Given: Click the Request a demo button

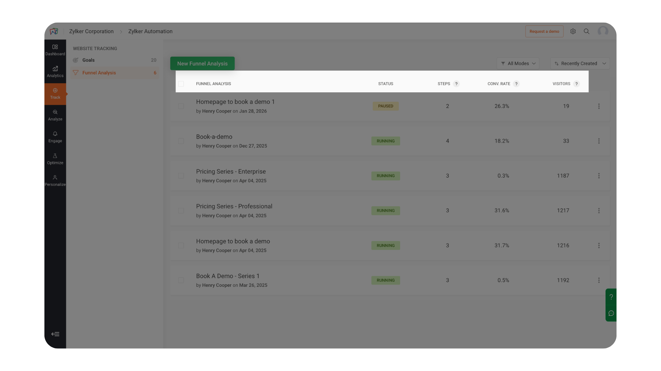Looking at the screenshot, I should point(544,31).
